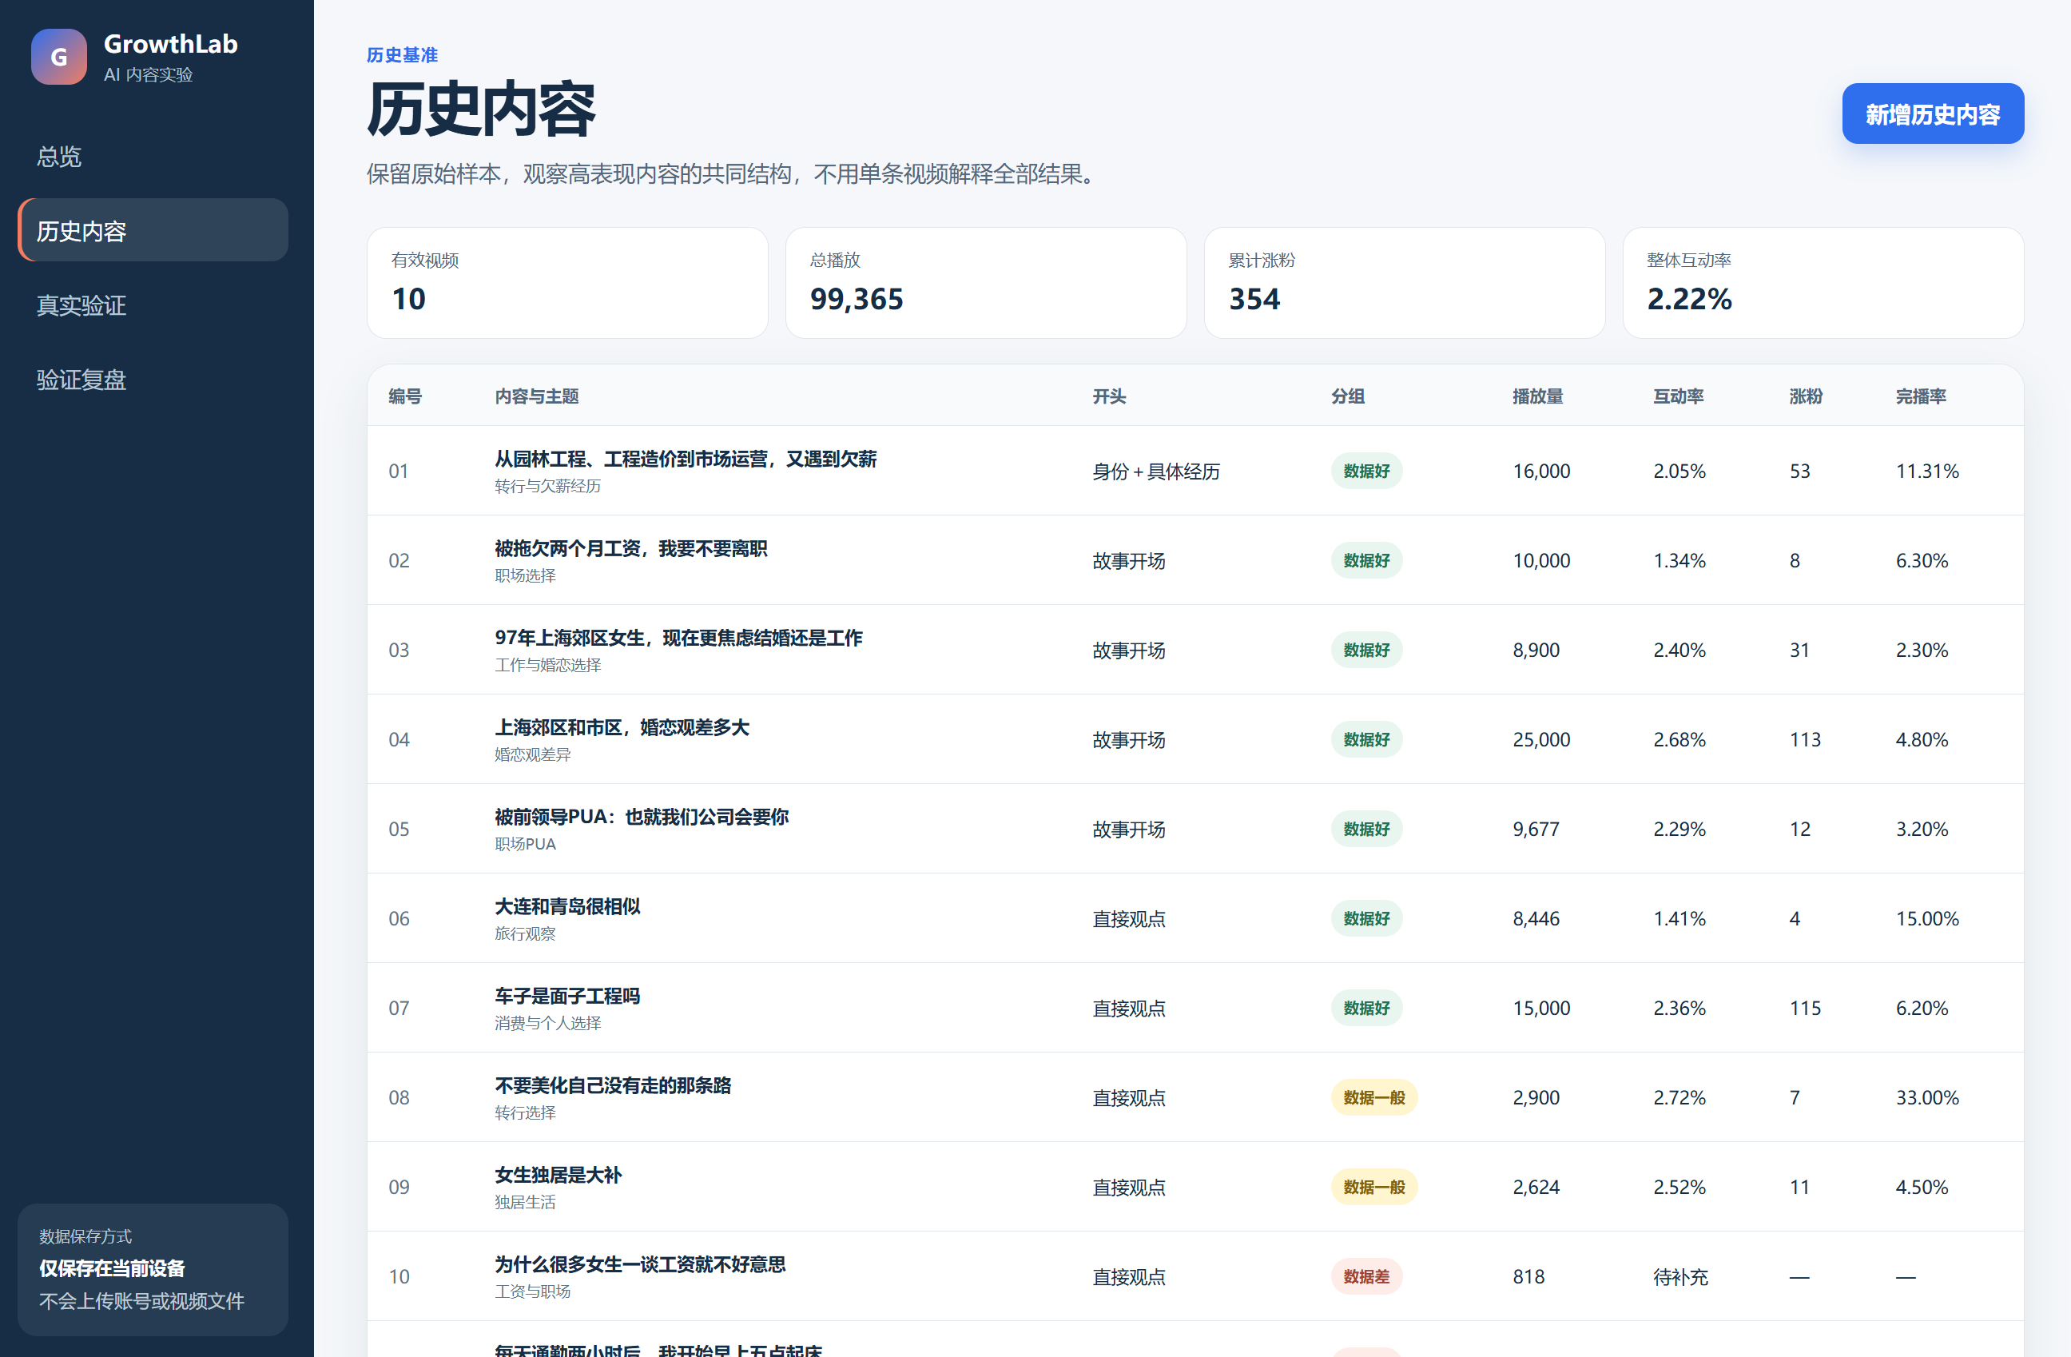Click the 完播率 column header

tap(1922, 397)
